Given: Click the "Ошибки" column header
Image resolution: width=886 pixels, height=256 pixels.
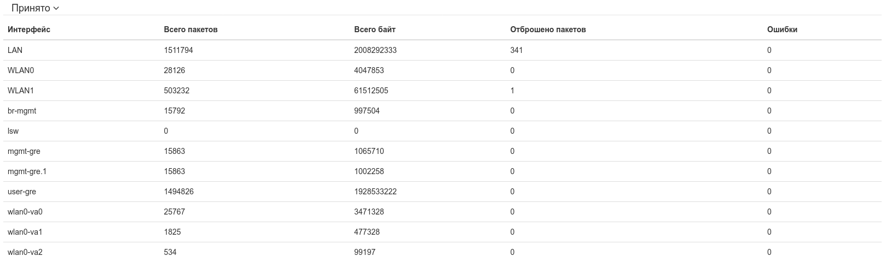Looking at the screenshot, I should (x=782, y=29).
